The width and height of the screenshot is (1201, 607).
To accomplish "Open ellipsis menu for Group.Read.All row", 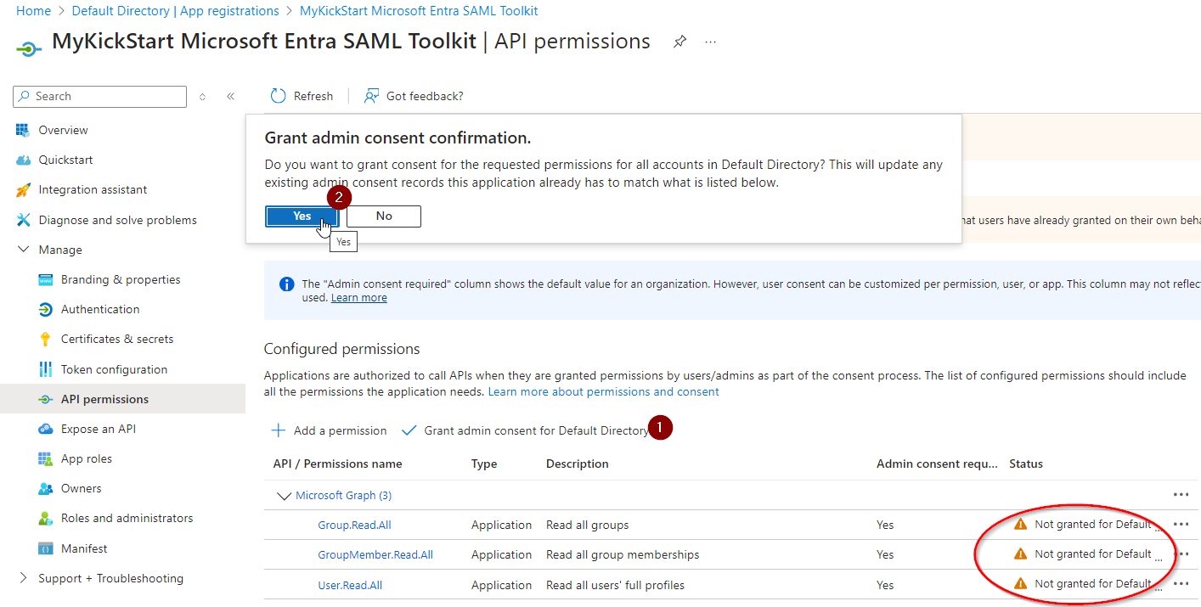I will coord(1181,525).
